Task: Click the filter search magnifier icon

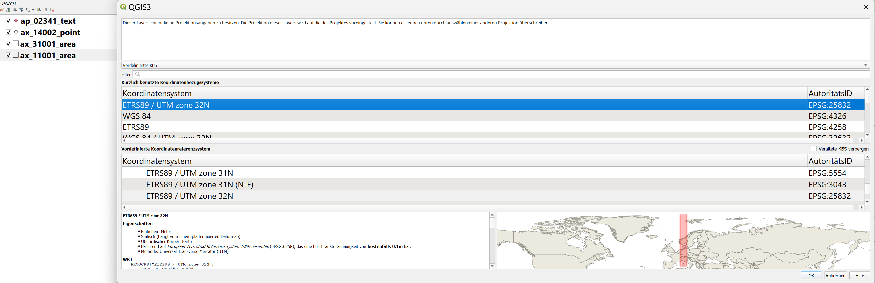Action: [137, 74]
